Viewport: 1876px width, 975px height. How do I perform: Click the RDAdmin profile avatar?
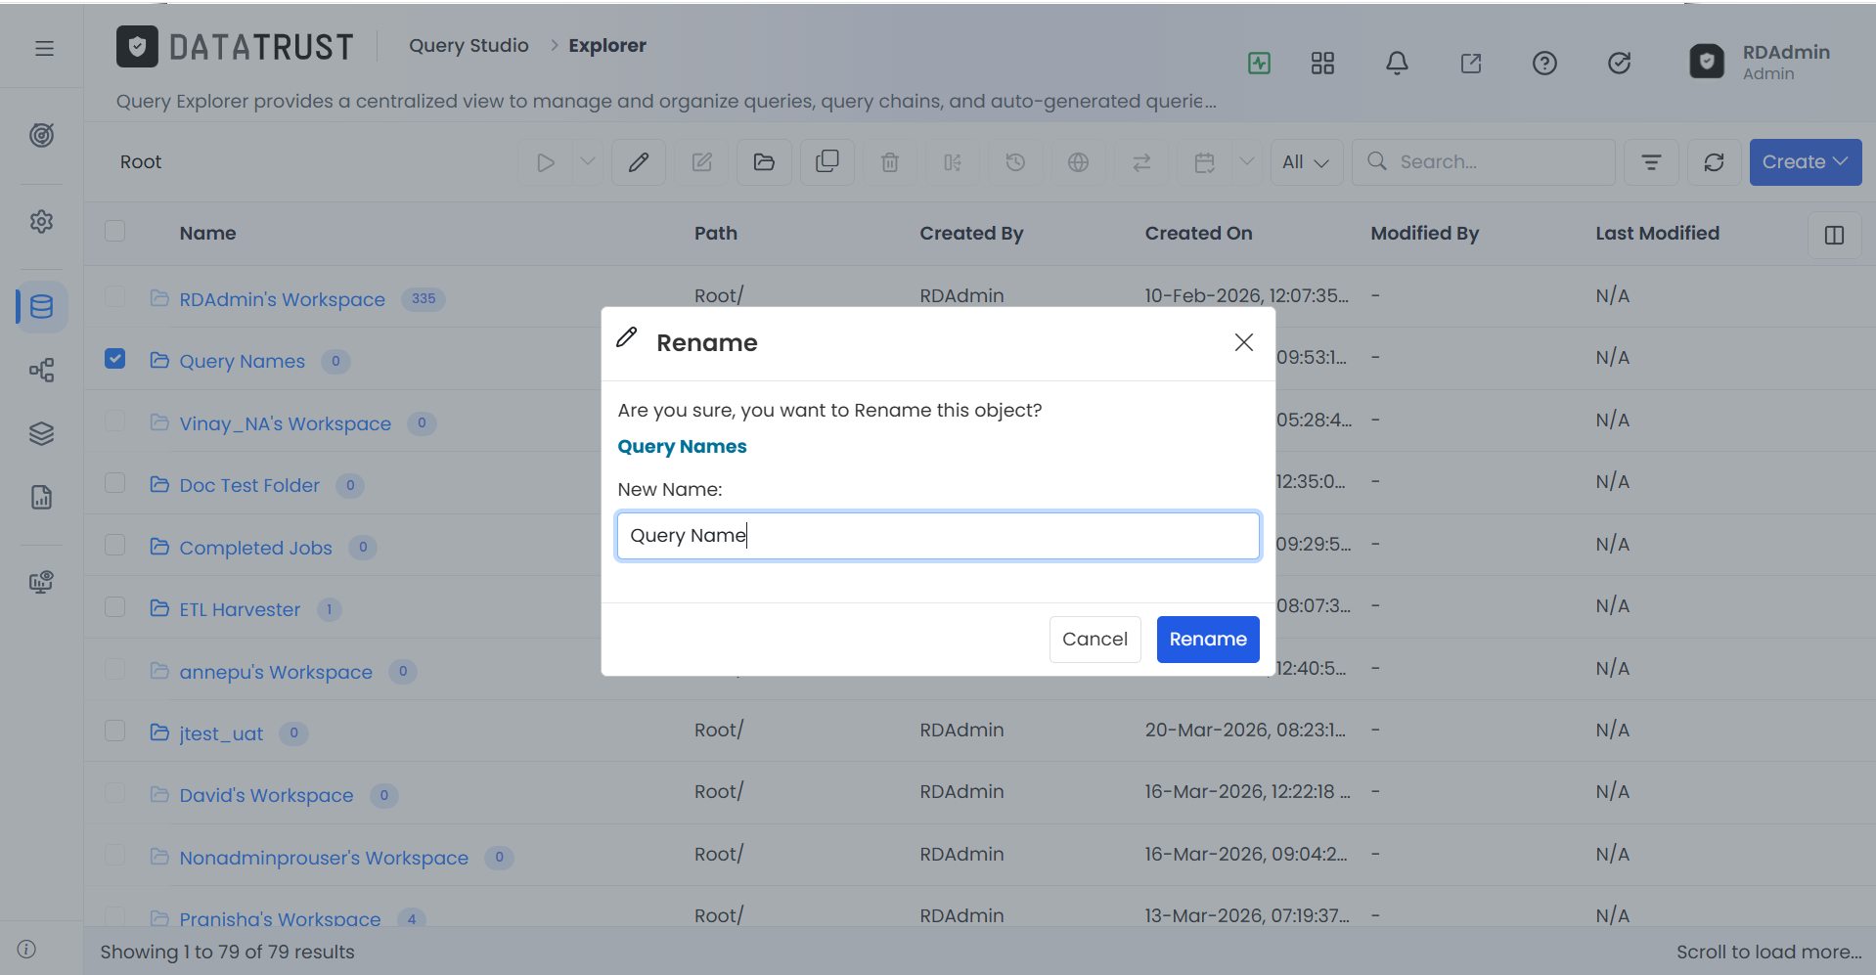pyautogui.click(x=1707, y=62)
